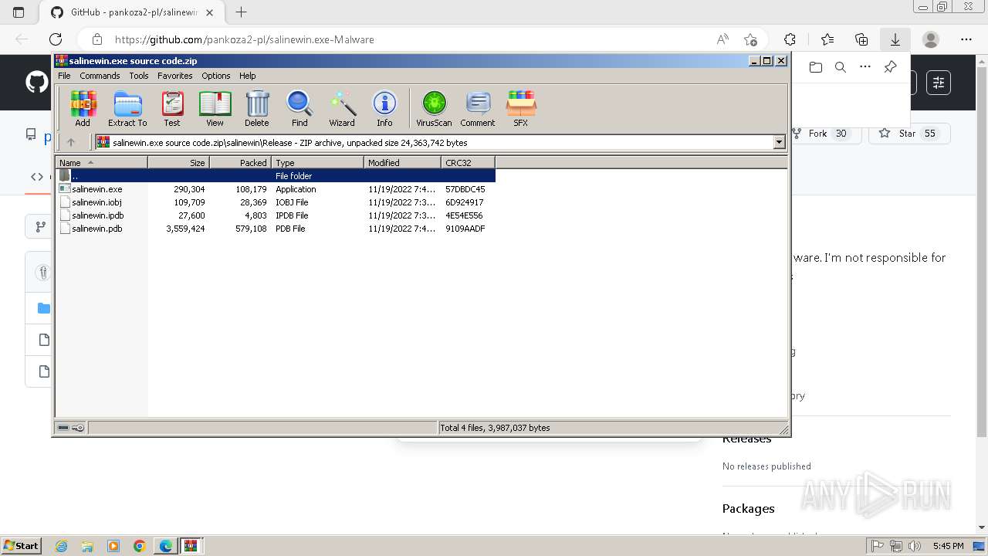This screenshot has height=556, width=988.
Task: Open the Favorites menu
Action: 175,76
